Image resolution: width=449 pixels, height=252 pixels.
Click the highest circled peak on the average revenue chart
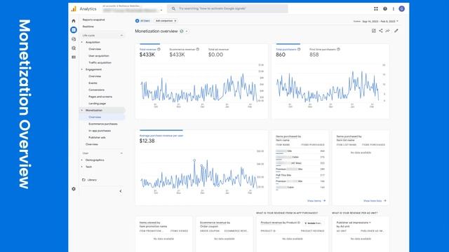click(x=194, y=160)
